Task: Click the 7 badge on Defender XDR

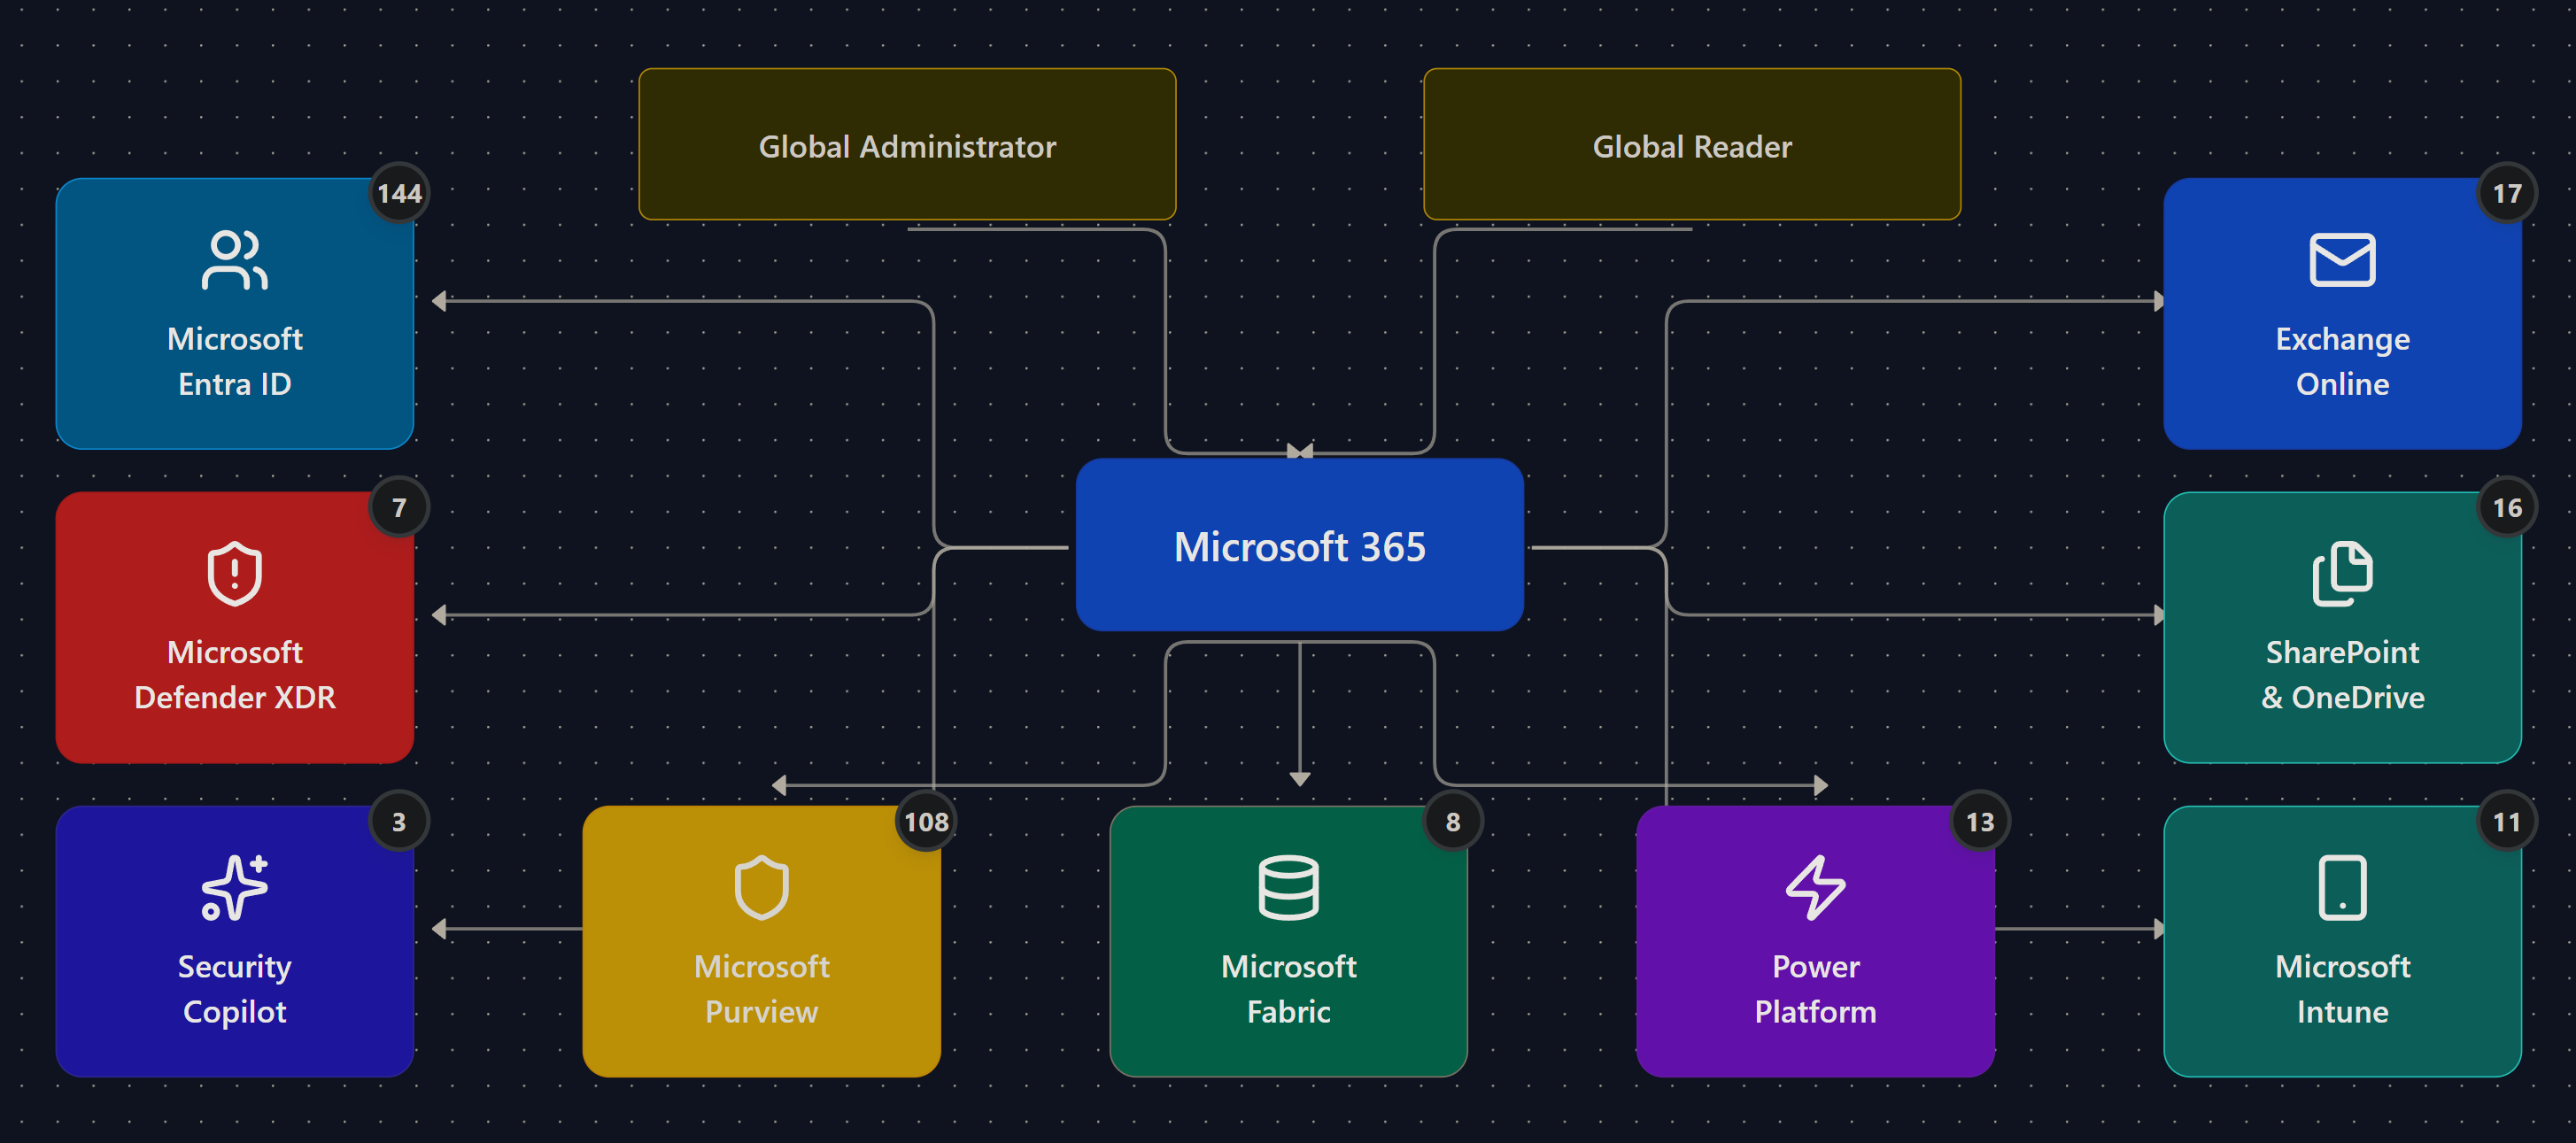Action: pyautogui.click(x=399, y=507)
